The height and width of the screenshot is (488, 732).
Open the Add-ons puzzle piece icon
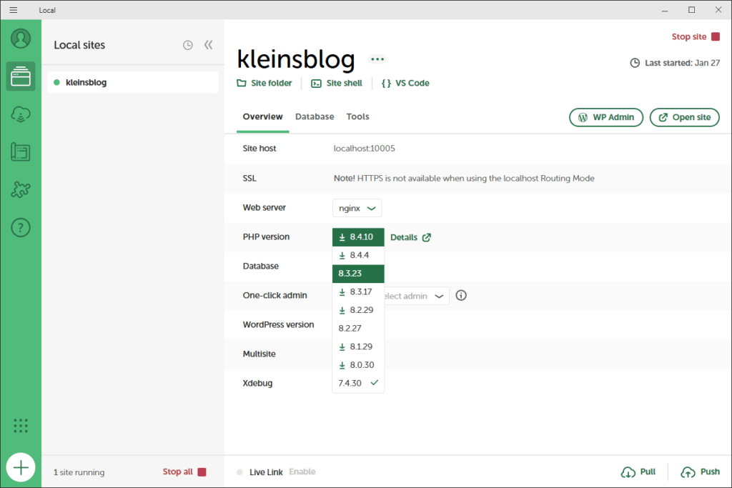(21, 190)
